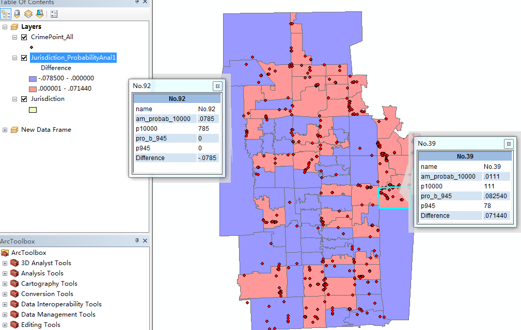521x330 pixels.
Task: Click the New Data Frame icon
Action: coord(14,130)
